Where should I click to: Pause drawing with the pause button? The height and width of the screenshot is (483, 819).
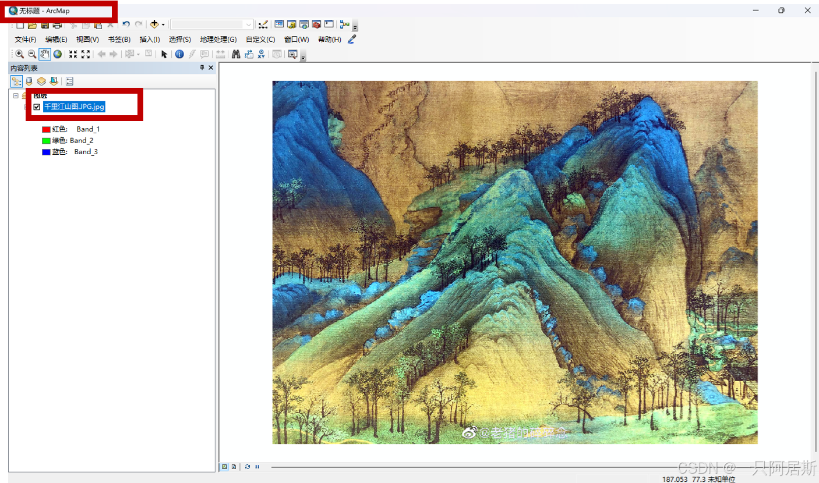point(257,467)
